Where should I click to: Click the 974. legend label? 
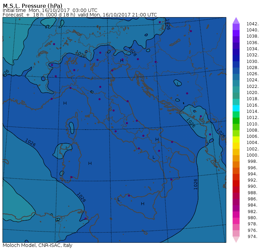click(253, 236)
